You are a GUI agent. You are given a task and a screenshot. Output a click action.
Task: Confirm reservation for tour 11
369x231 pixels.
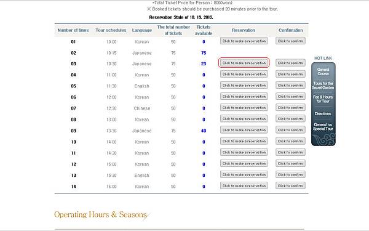[x=290, y=152]
